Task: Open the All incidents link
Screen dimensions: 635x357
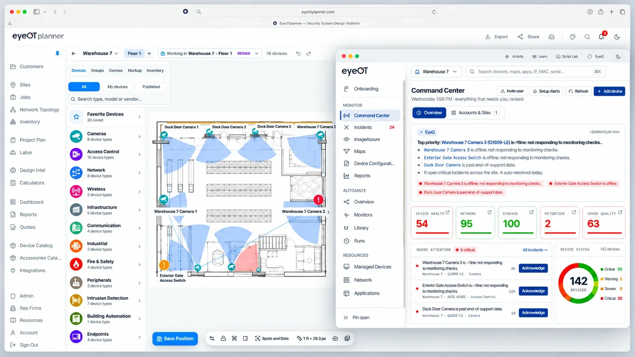Action: tap(535, 250)
